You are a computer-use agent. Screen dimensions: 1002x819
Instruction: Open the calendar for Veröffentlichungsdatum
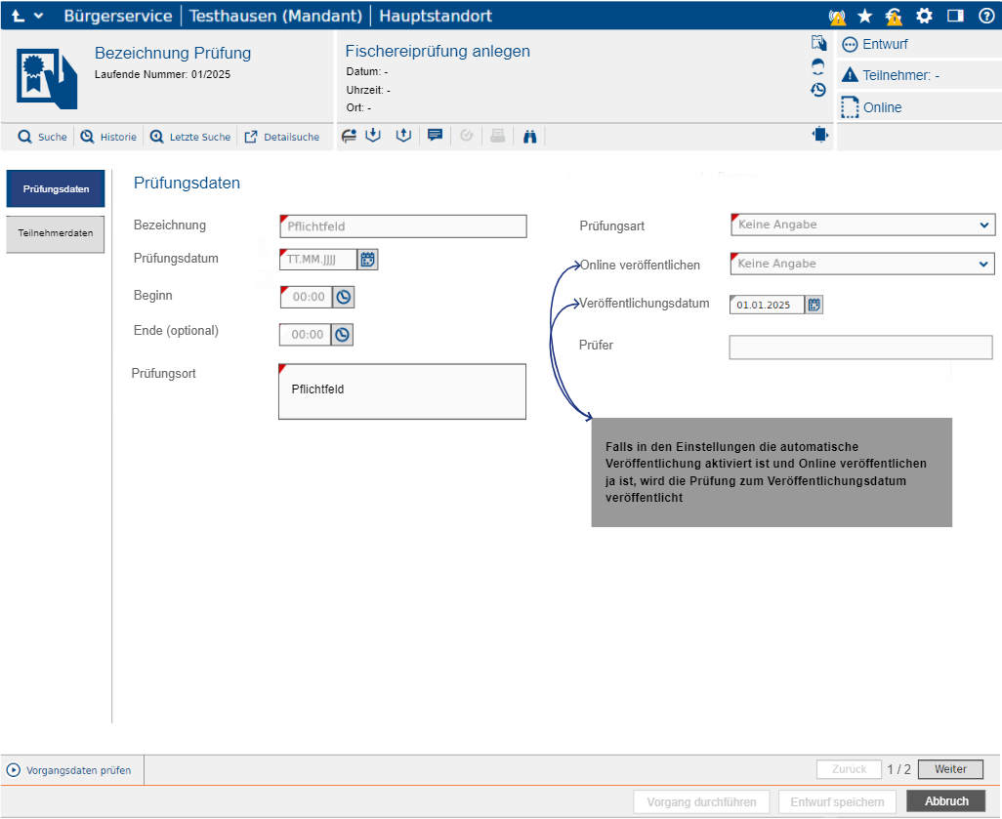814,305
